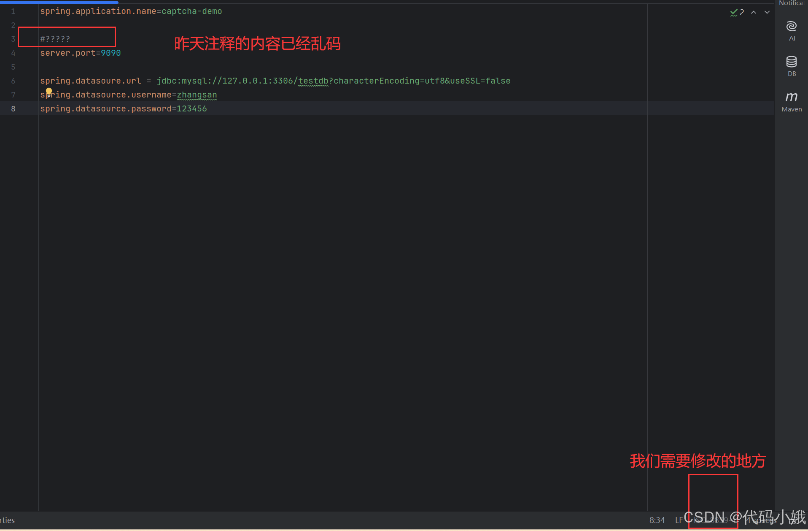Image resolution: width=808 pixels, height=531 pixels.
Task: Click the password value 123456
Action: (192, 109)
